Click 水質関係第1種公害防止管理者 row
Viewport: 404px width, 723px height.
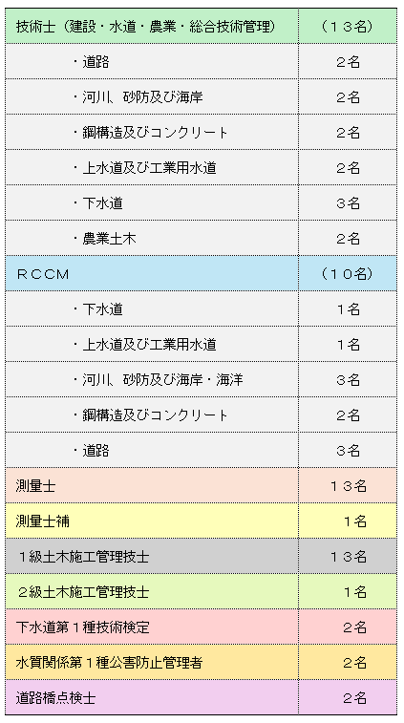pyautogui.click(x=202, y=663)
